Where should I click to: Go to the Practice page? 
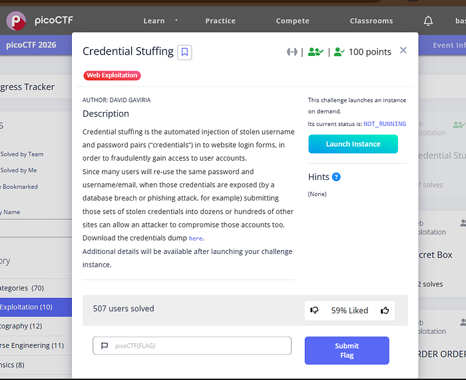click(x=220, y=21)
